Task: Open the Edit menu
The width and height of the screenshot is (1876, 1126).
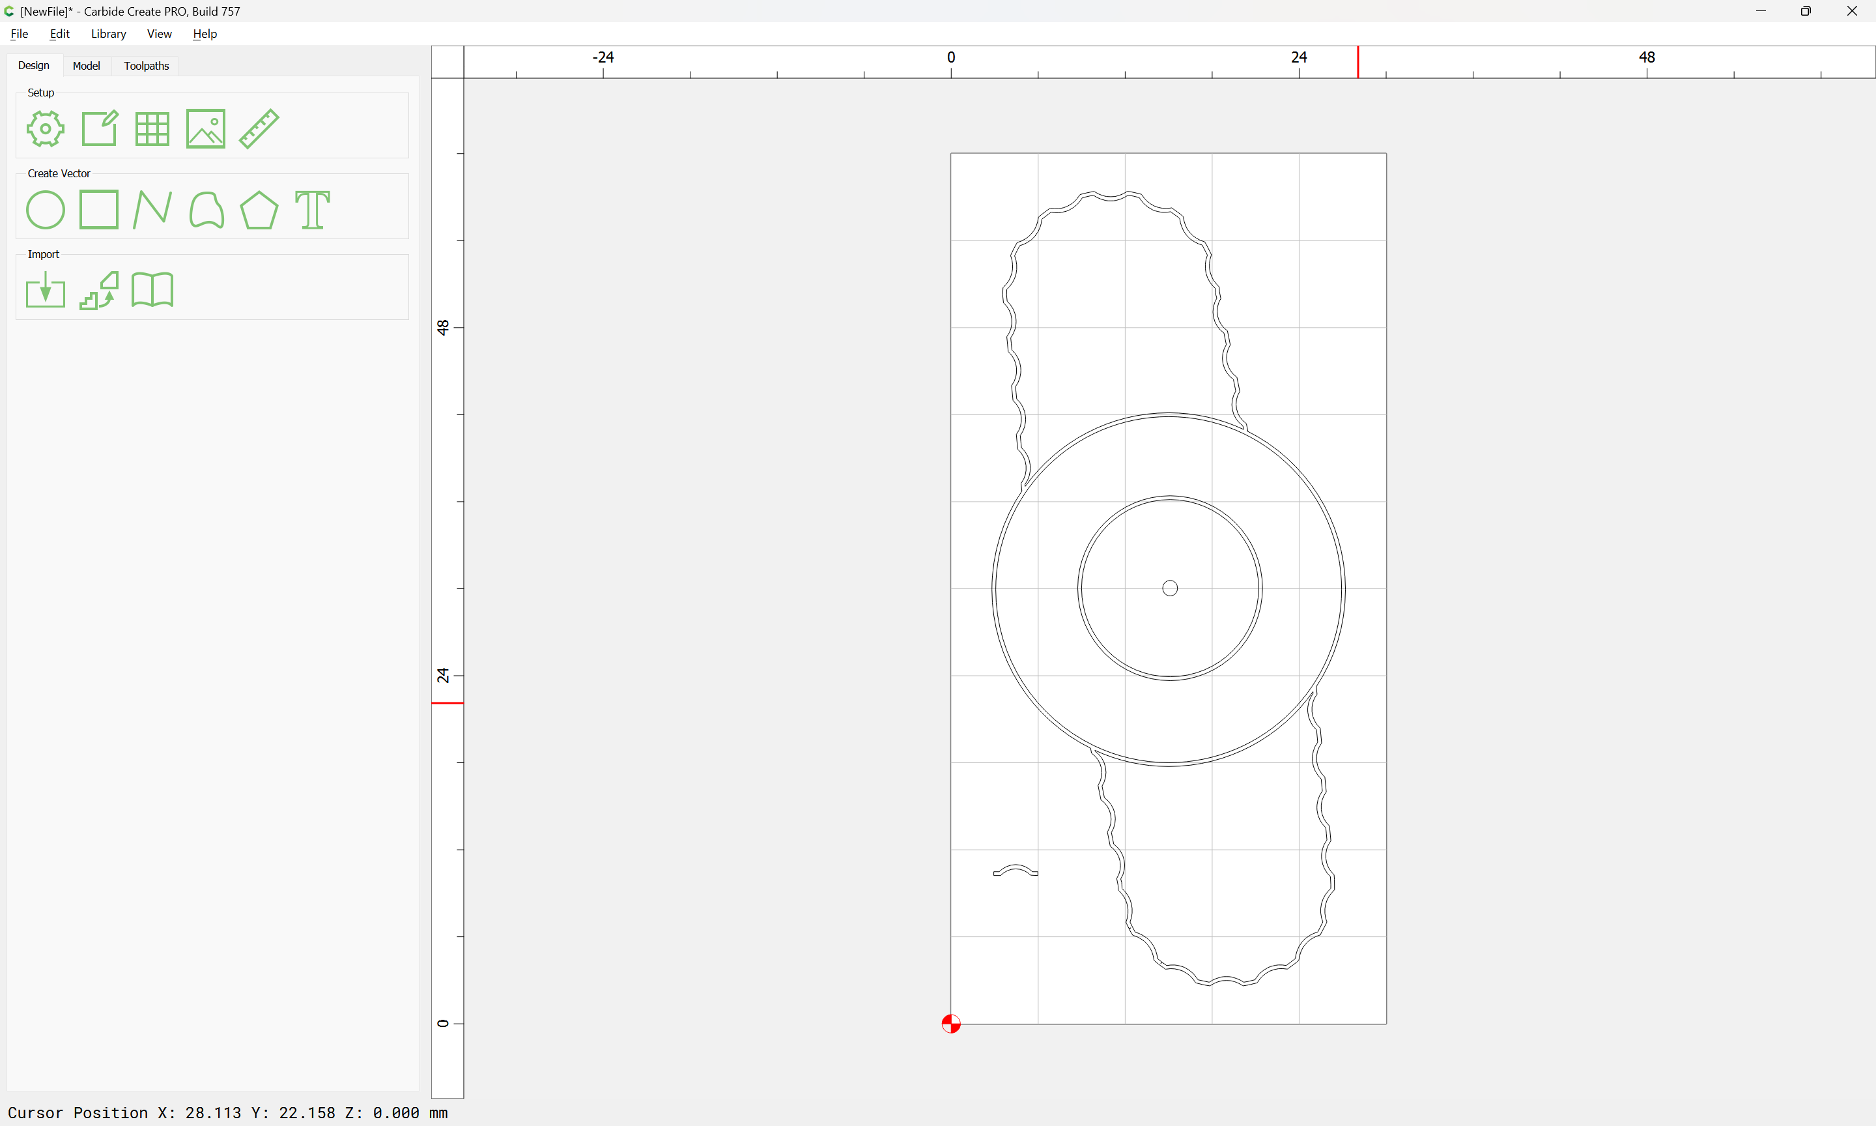Action: pos(60,33)
